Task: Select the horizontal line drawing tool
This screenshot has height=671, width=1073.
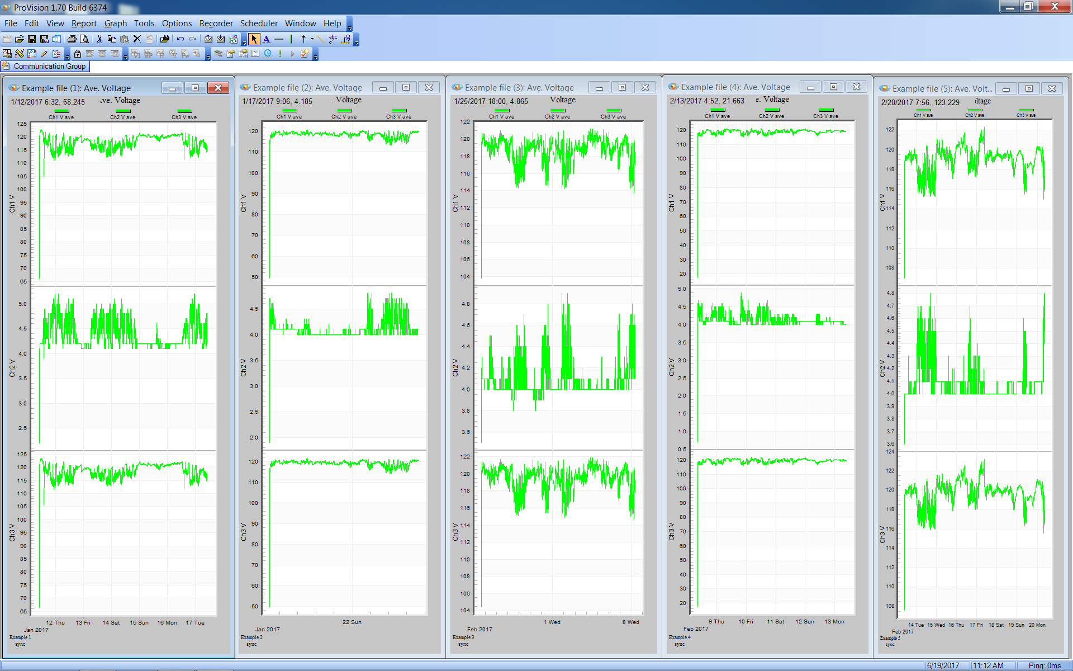Action: coord(279,39)
